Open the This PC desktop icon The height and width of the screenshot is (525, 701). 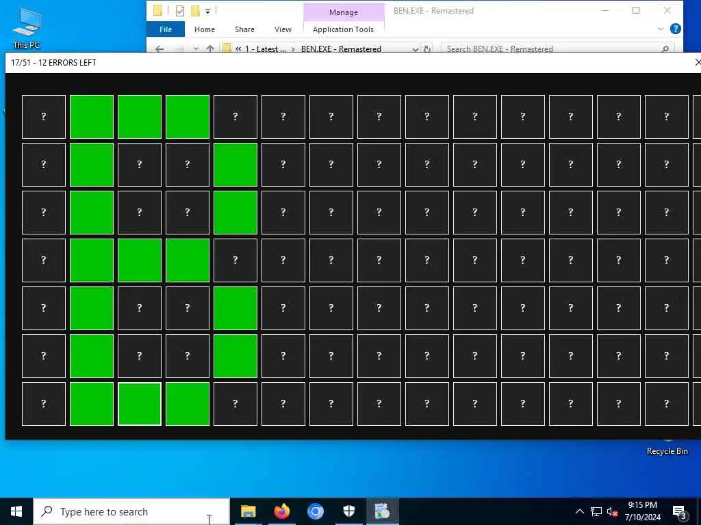[x=27, y=27]
